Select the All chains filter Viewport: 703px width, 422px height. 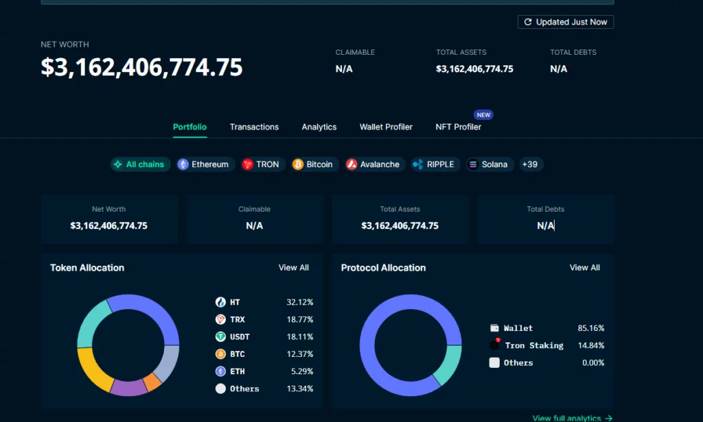139,164
